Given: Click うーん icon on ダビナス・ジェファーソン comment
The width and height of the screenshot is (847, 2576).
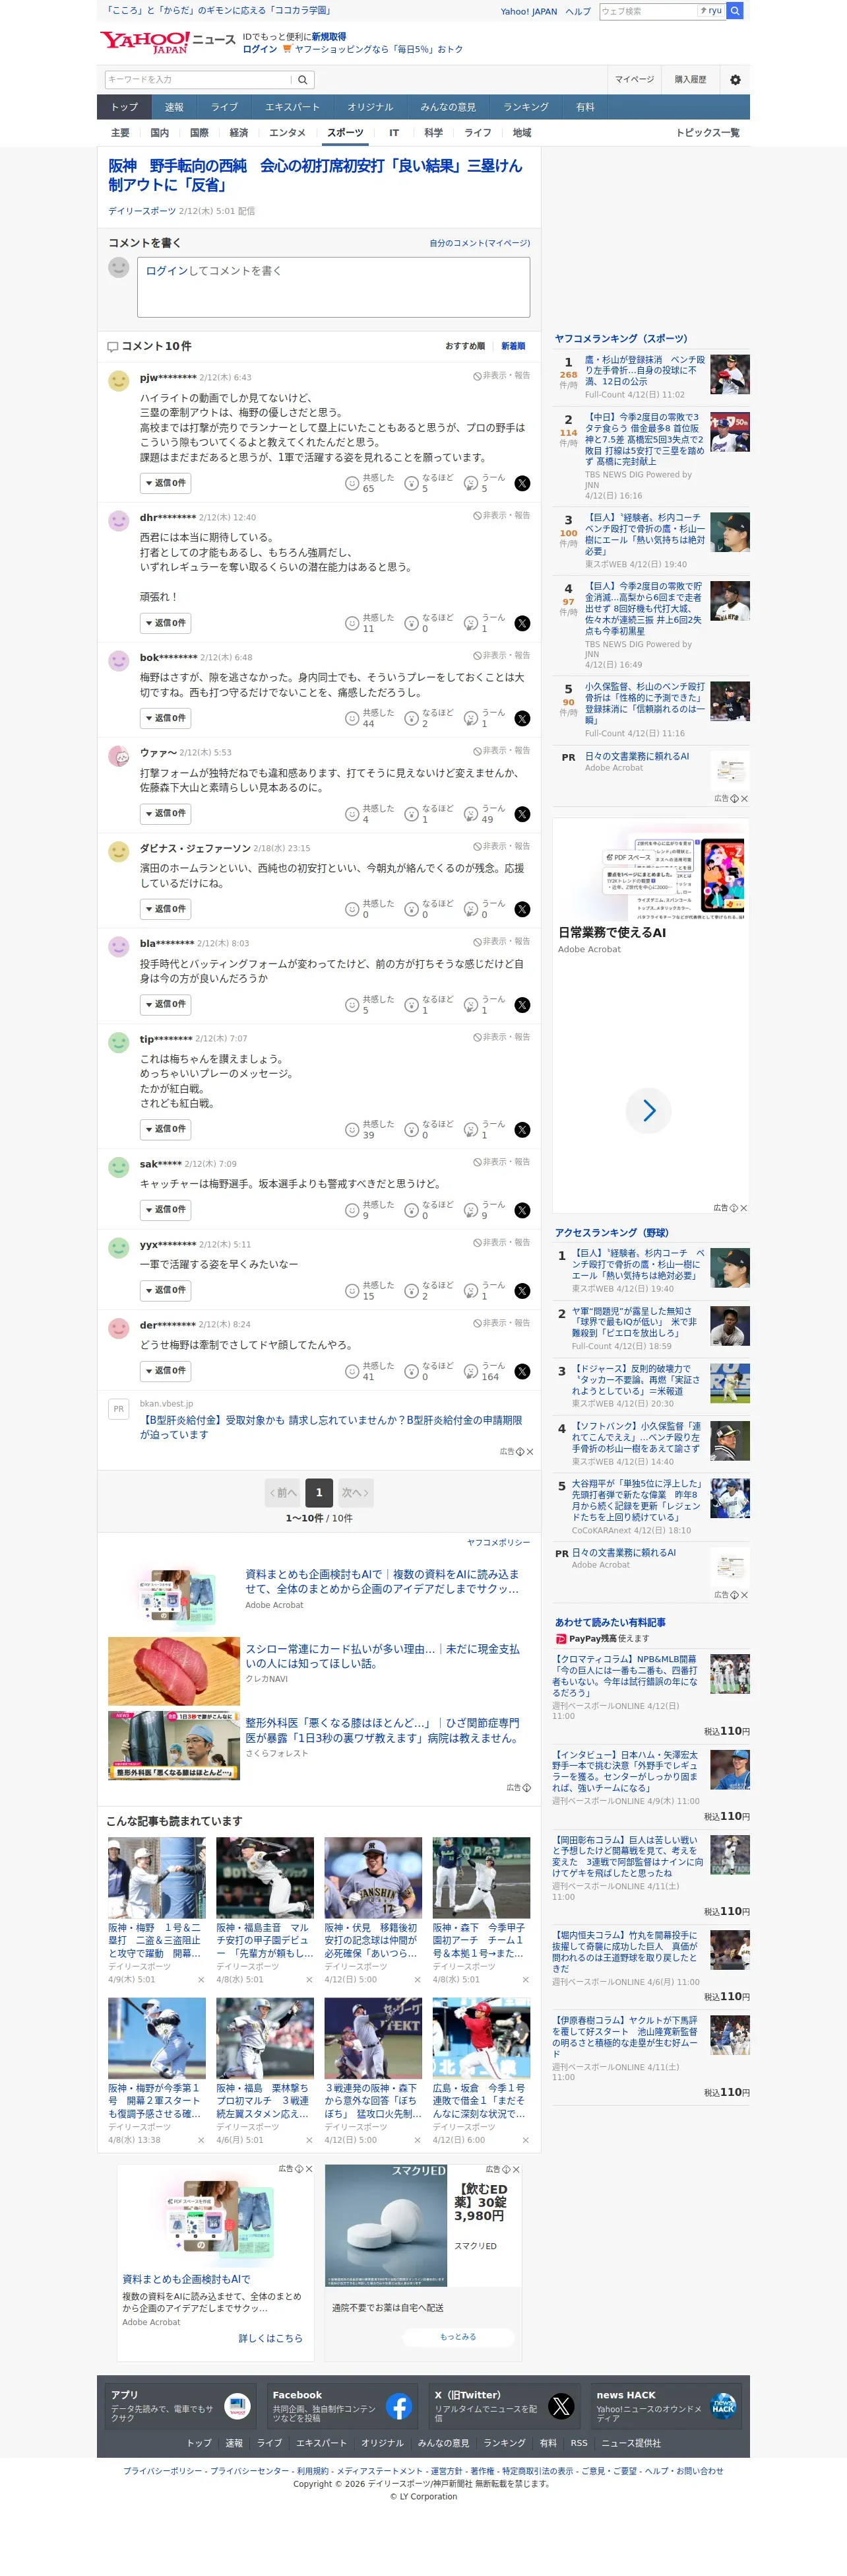Looking at the screenshot, I should [472, 909].
